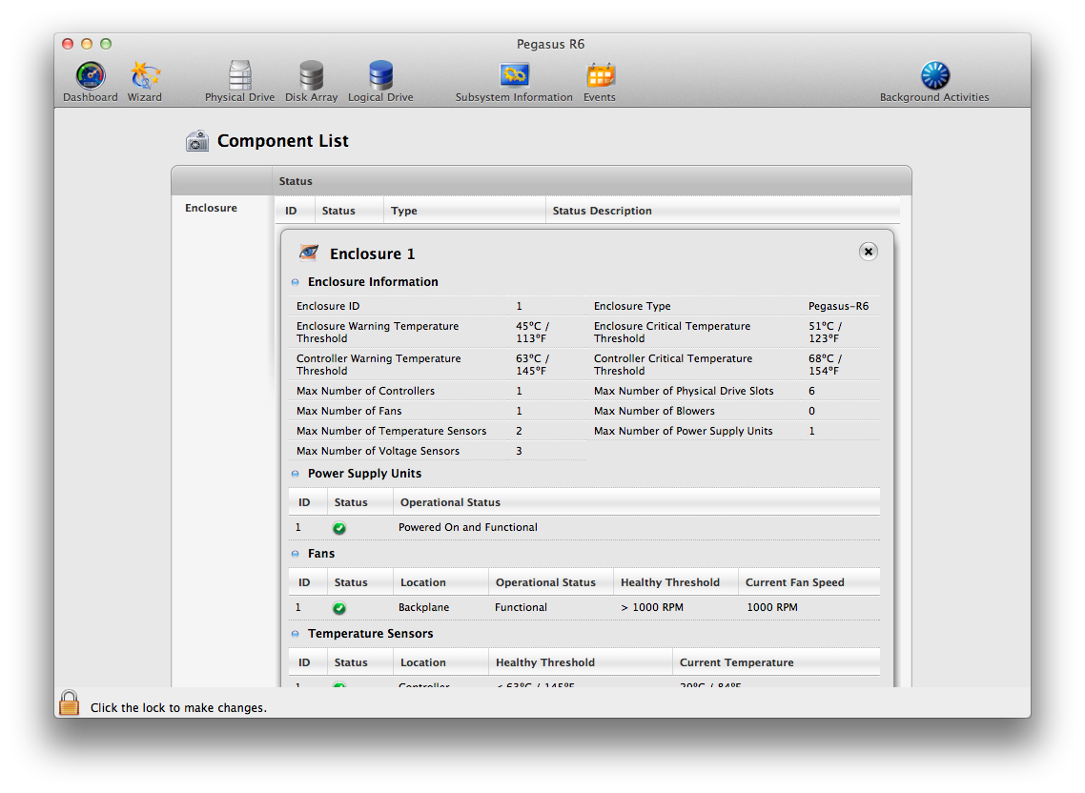Click the Component List header icon
The width and height of the screenshot is (1085, 793).
[197, 140]
